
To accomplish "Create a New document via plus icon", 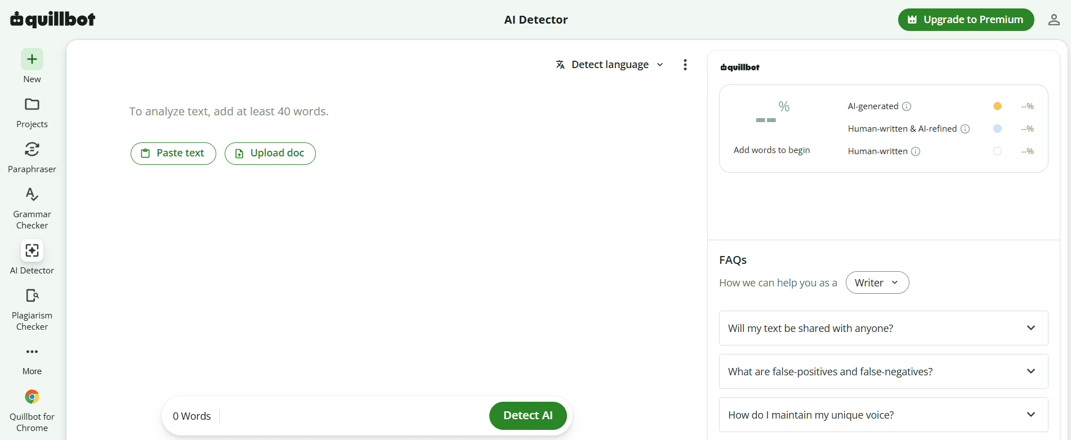I will click(x=32, y=59).
